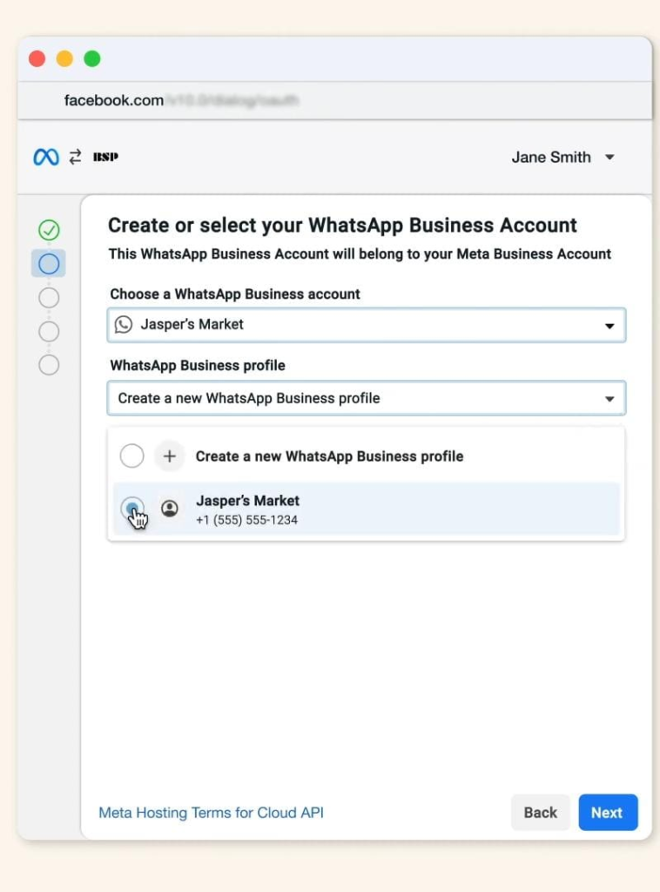Click the swap arrows icon beside BSP
Image resolution: width=660 pixels, height=892 pixels.
click(76, 157)
